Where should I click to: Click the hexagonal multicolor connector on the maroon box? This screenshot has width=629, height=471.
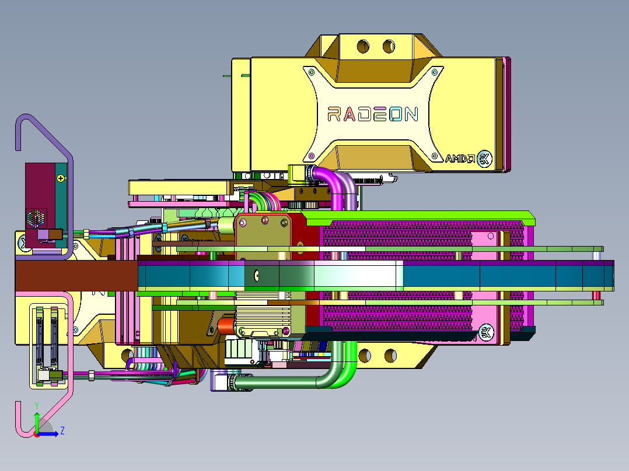(35, 217)
